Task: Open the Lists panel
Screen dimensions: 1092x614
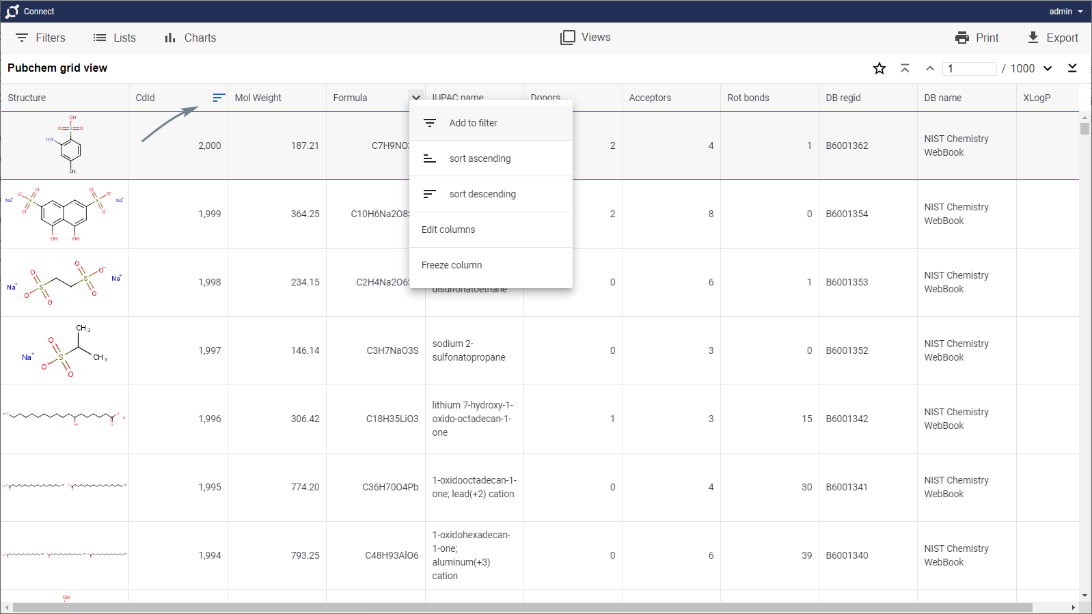Action: (114, 38)
